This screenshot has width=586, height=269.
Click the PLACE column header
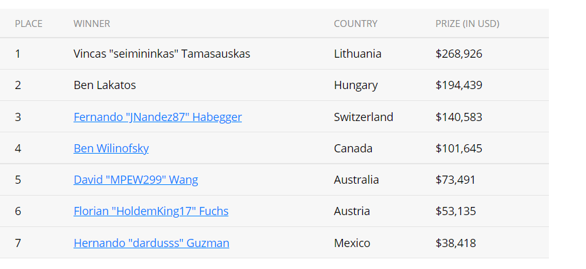coord(29,24)
